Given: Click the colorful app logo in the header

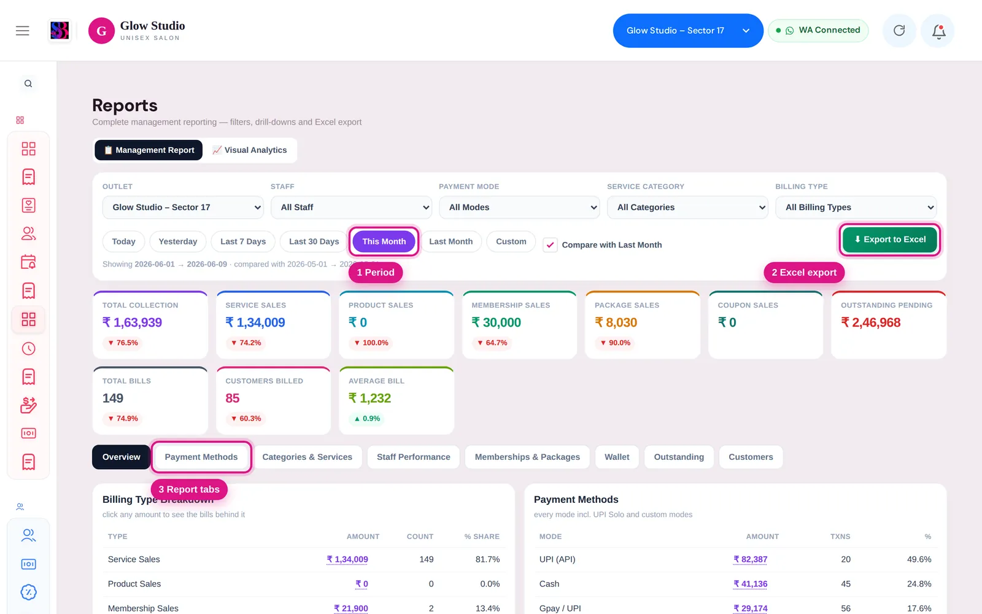Looking at the screenshot, I should click(60, 31).
